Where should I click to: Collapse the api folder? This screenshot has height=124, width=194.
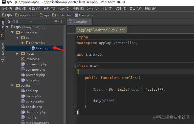[17, 38]
